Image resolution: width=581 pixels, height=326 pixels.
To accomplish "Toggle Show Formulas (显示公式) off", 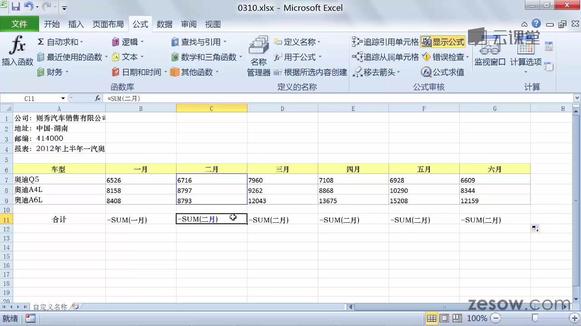I will [x=443, y=42].
